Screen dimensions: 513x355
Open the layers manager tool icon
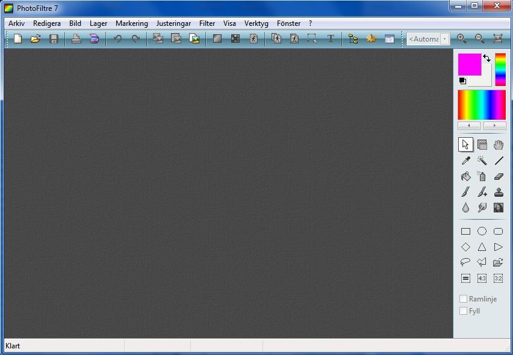tap(482, 144)
